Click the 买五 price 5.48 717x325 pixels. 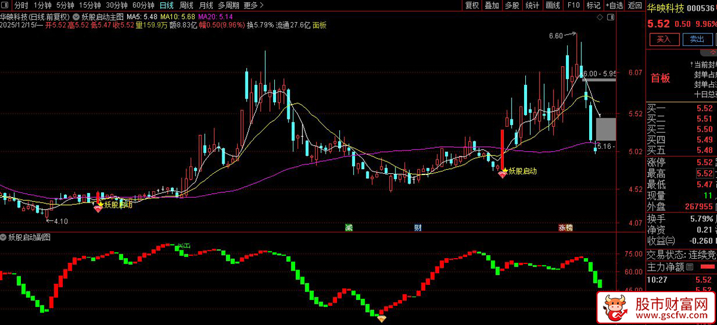[x=704, y=150]
